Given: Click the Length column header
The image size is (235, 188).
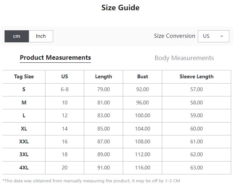Looking at the screenshot, I should click(103, 76).
